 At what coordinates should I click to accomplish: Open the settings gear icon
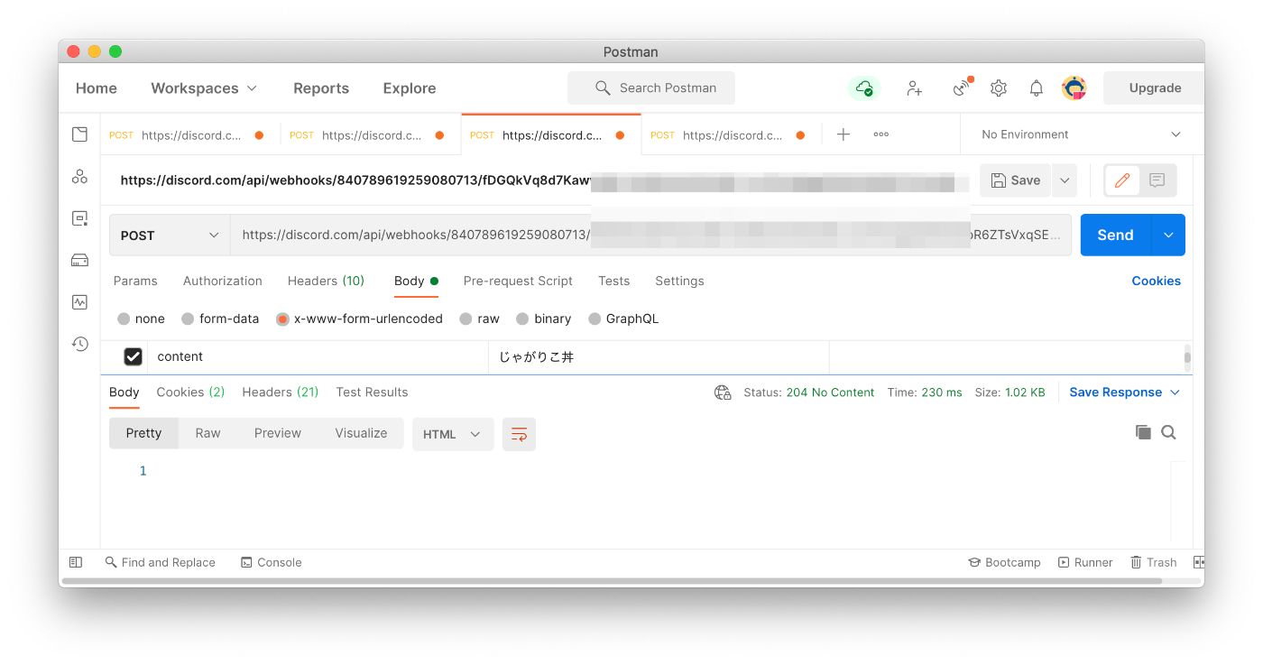999,88
